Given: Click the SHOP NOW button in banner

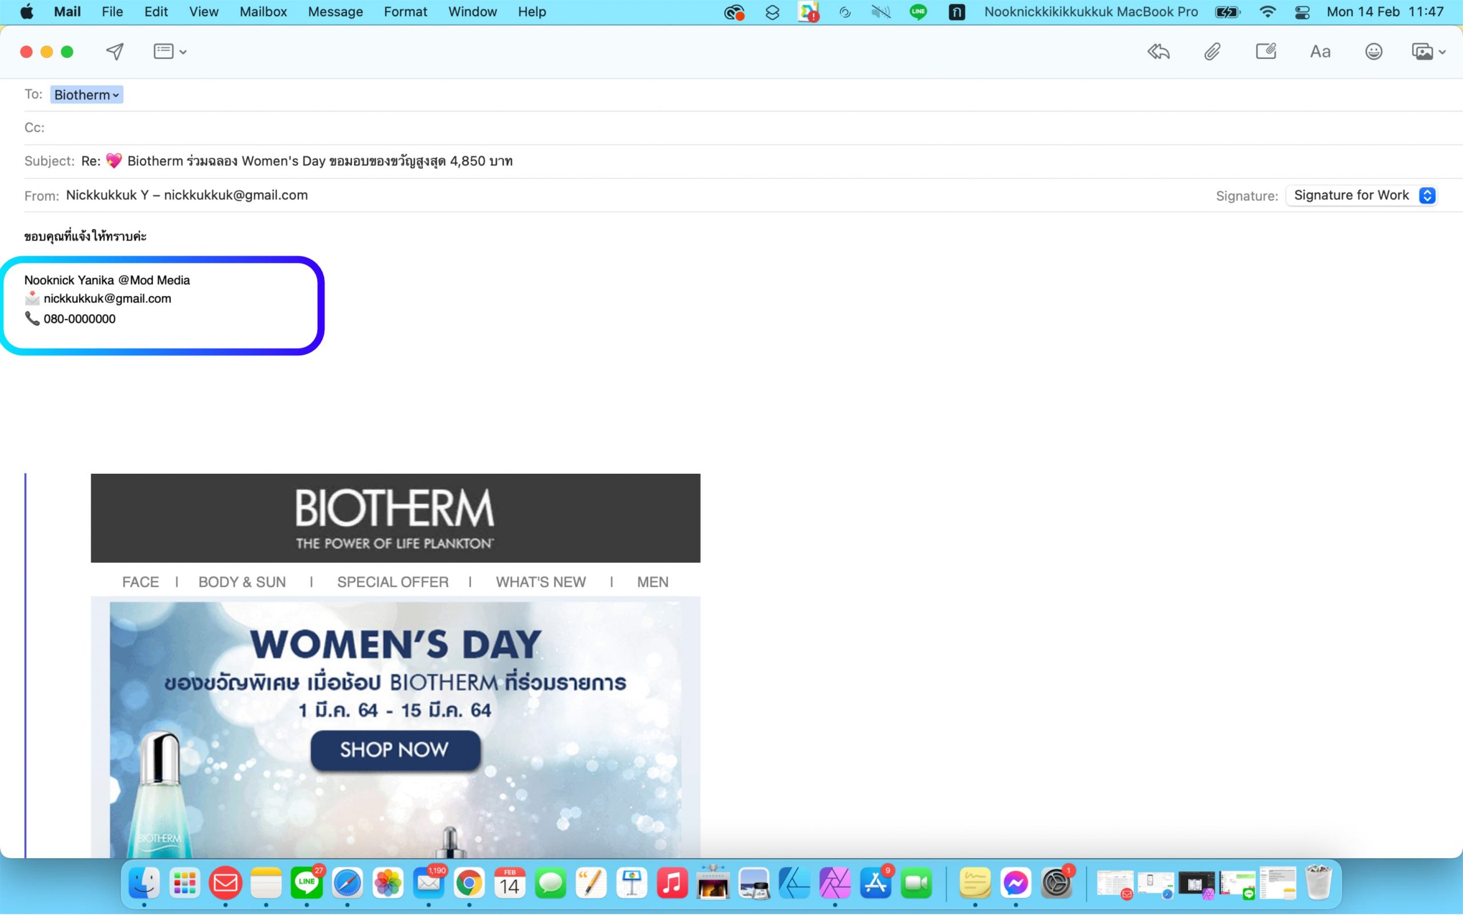Looking at the screenshot, I should 395,749.
